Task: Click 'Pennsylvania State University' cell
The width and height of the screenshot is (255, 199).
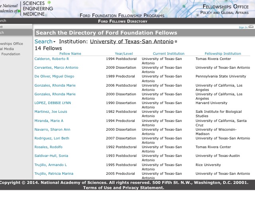Action: point(221,76)
